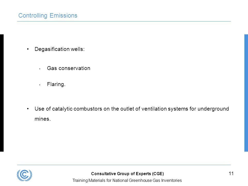Screen dimensions: 248x186
Task: Select the Degasification wells bullet text
Action: (x=60, y=49)
